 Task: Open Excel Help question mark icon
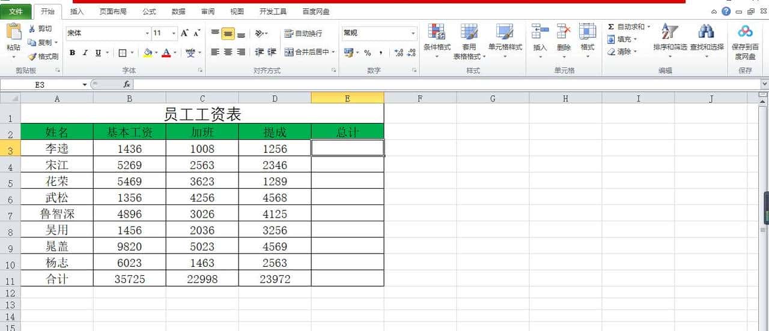pos(726,11)
